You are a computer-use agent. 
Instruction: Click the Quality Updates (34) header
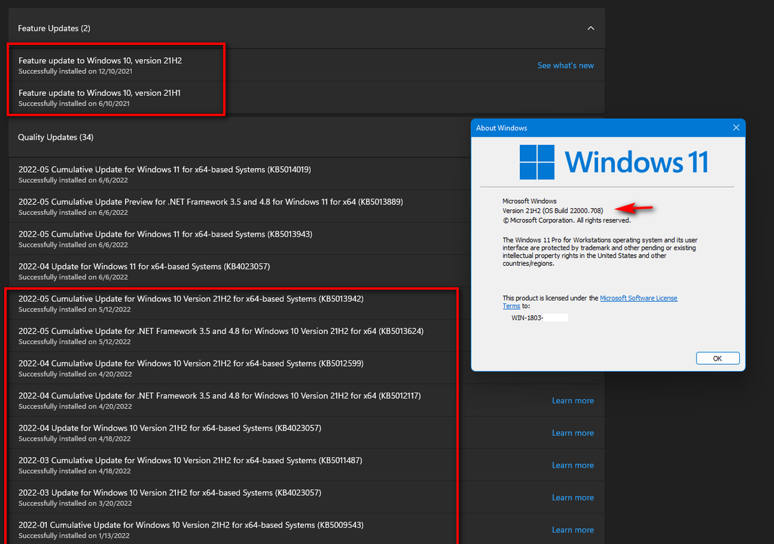240,137
